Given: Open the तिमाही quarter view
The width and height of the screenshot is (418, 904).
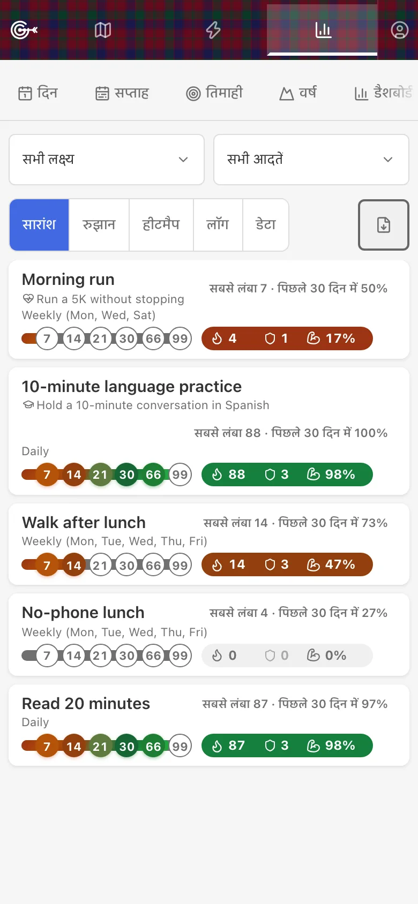Looking at the screenshot, I should click(x=214, y=93).
